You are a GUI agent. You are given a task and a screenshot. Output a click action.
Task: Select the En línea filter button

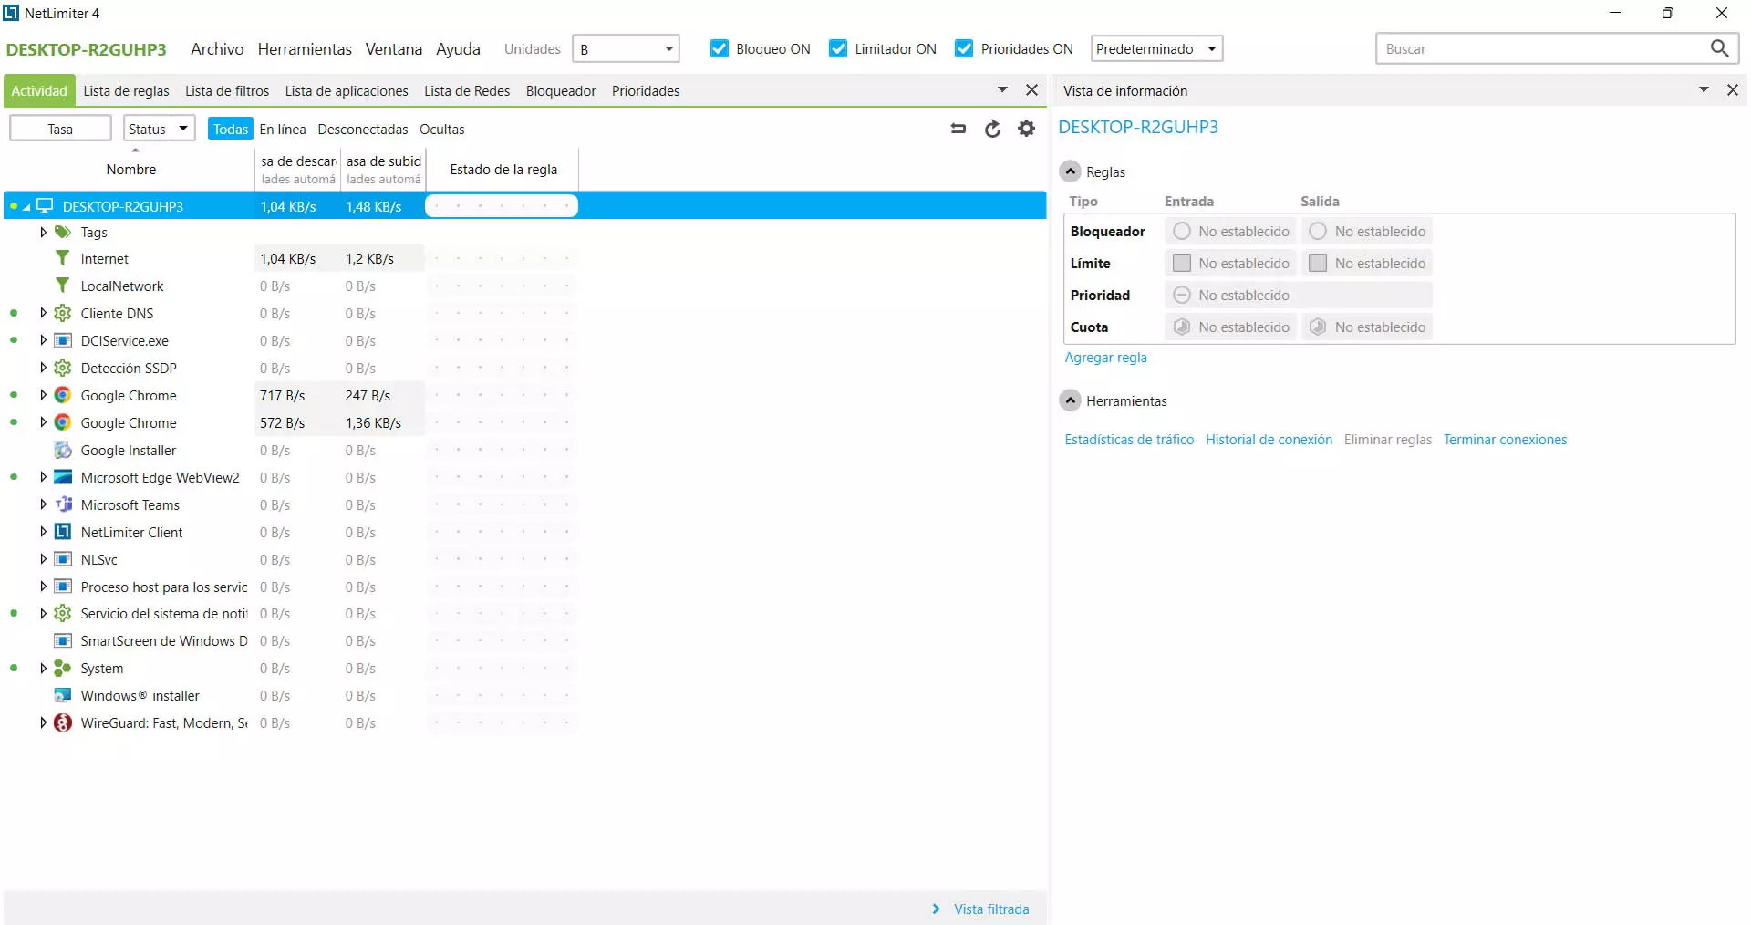(x=283, y=129)
